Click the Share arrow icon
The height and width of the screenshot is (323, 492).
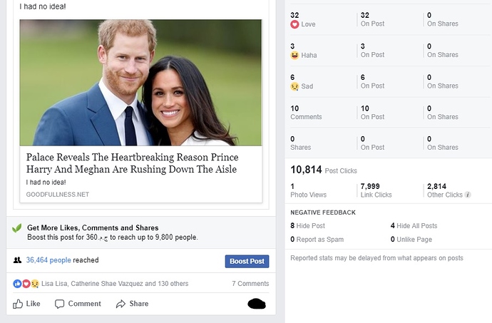121,304
